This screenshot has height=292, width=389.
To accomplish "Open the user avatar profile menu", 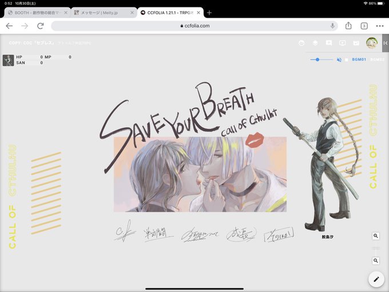I will [372, 43].
